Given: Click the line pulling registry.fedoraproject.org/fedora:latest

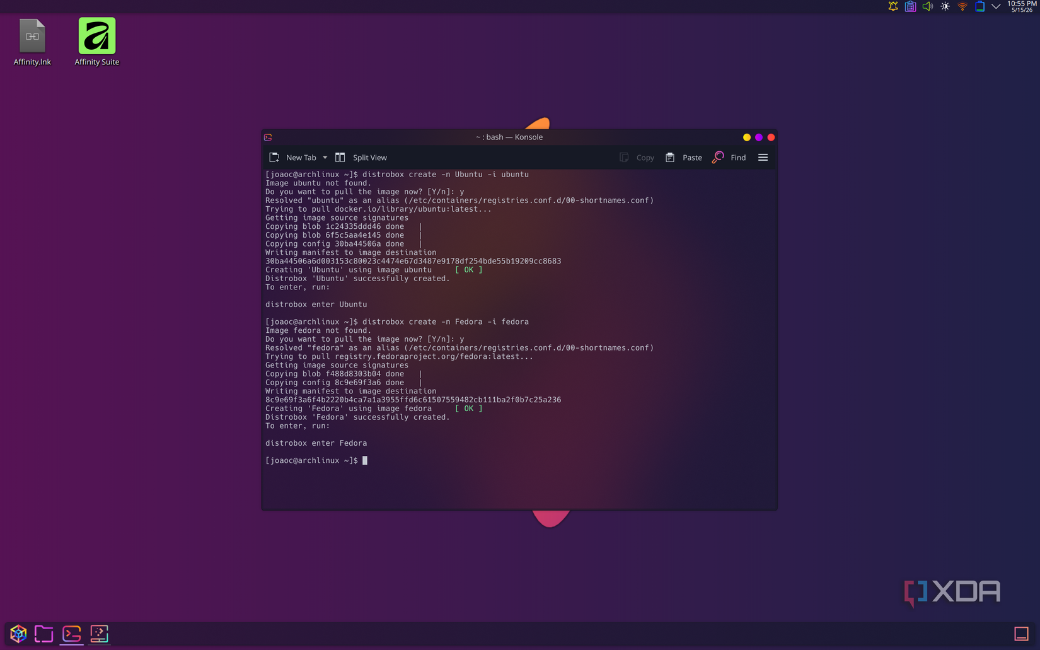Looking at the screenshot, I should point(399,357).
